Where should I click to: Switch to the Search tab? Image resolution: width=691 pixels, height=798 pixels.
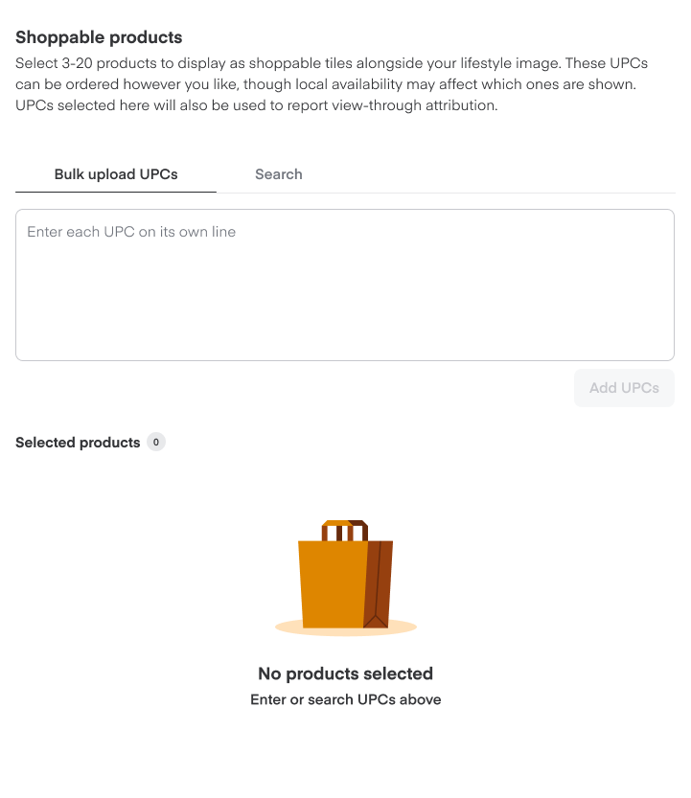278,174
